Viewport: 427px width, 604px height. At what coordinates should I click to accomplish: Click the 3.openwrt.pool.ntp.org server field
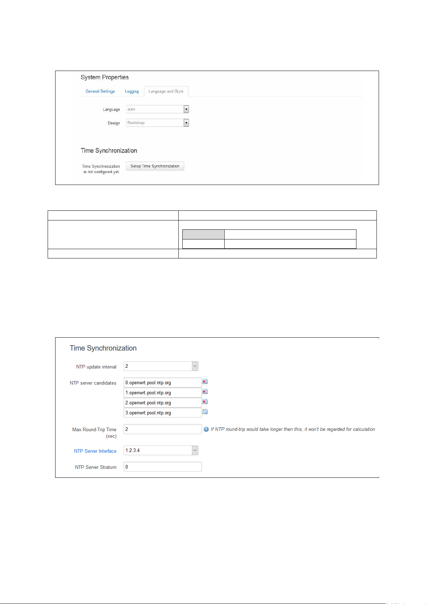pyautogui.click(x=163, y=413)
